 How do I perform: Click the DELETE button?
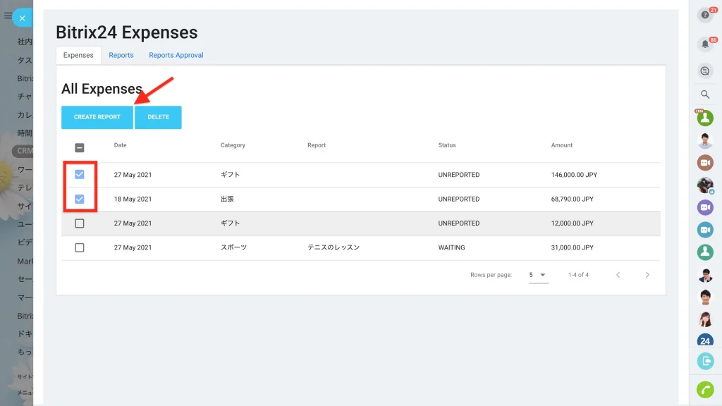click(x=158, y=118)
